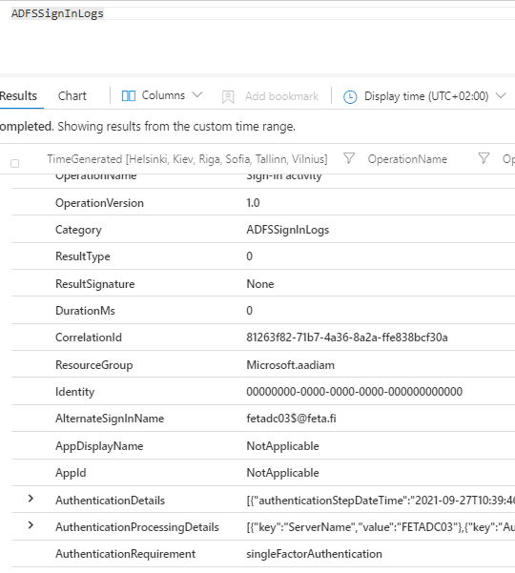Image resolution: width=515 pixels, height=573 pixels.
Task: Switch to the Chart tab
Action: point(72,95)
